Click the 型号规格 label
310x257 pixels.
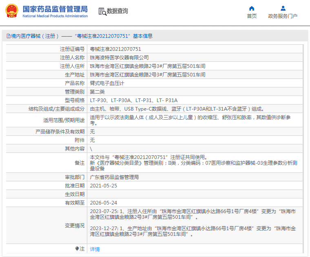[x=75, y=100]
